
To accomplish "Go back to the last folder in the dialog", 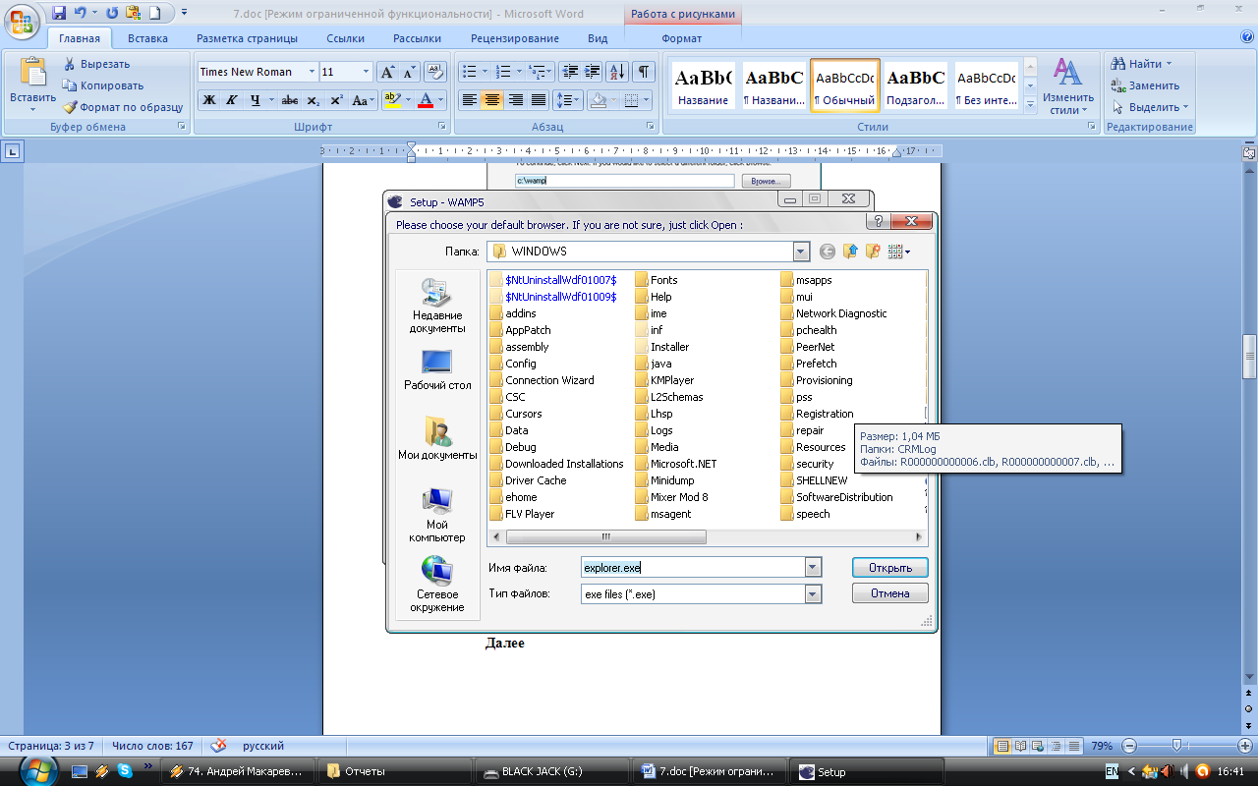I will point(827,252).
